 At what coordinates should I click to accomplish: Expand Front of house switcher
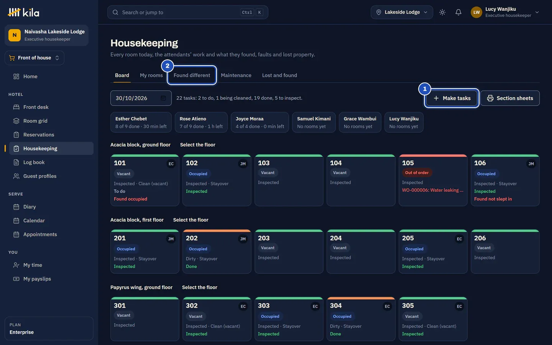click(34, 58)
